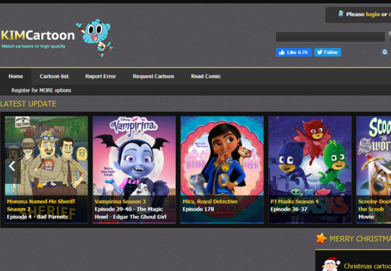
Task: Click the Mira, Royal Detective title text
Action: tap(210, 201)
